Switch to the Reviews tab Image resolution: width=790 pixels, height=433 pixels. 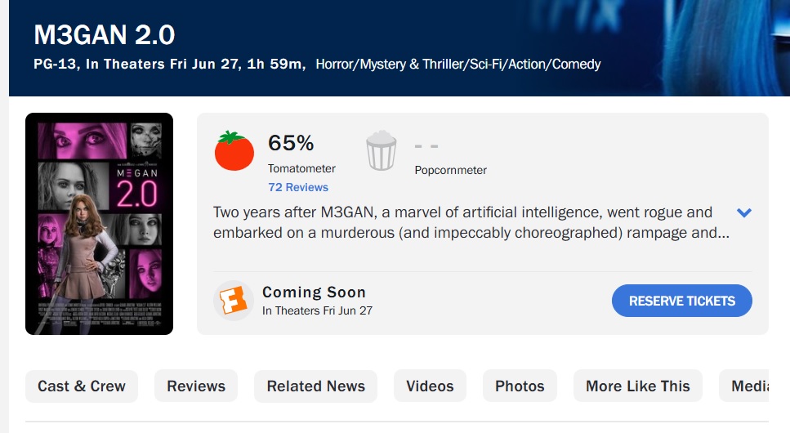coord(196,386)
